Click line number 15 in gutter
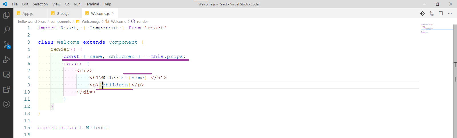Screen dimensions: 457x138 pyautogui.click(x=27, y=128)
